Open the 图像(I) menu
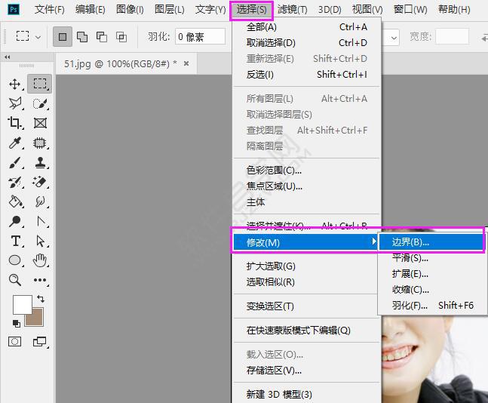This screenshot has width=488, height=403. [x=130, y=9]
